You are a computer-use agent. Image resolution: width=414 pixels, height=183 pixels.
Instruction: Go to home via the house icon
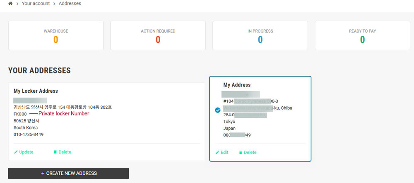coord(11,4)
